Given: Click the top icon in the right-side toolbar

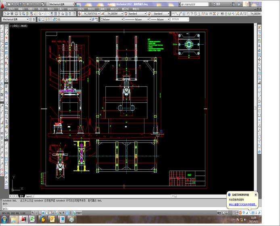Looking at the screenshot, I should [259, 27].
